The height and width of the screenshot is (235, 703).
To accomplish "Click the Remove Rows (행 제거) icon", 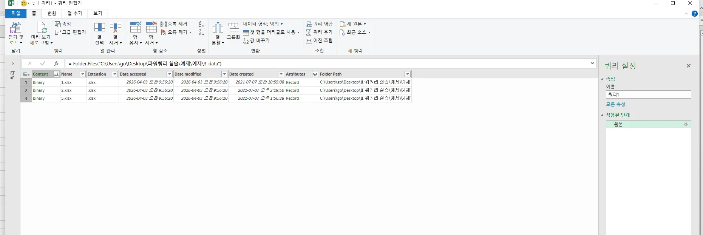I will pyautogui.click(x=151, y=27).
